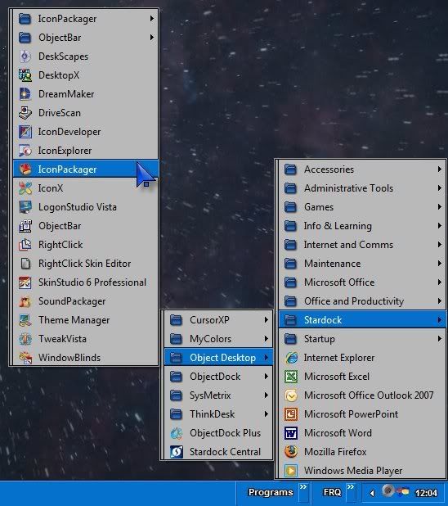
Task: Launch Stardock Central
Action: click(x=218, y=452)
